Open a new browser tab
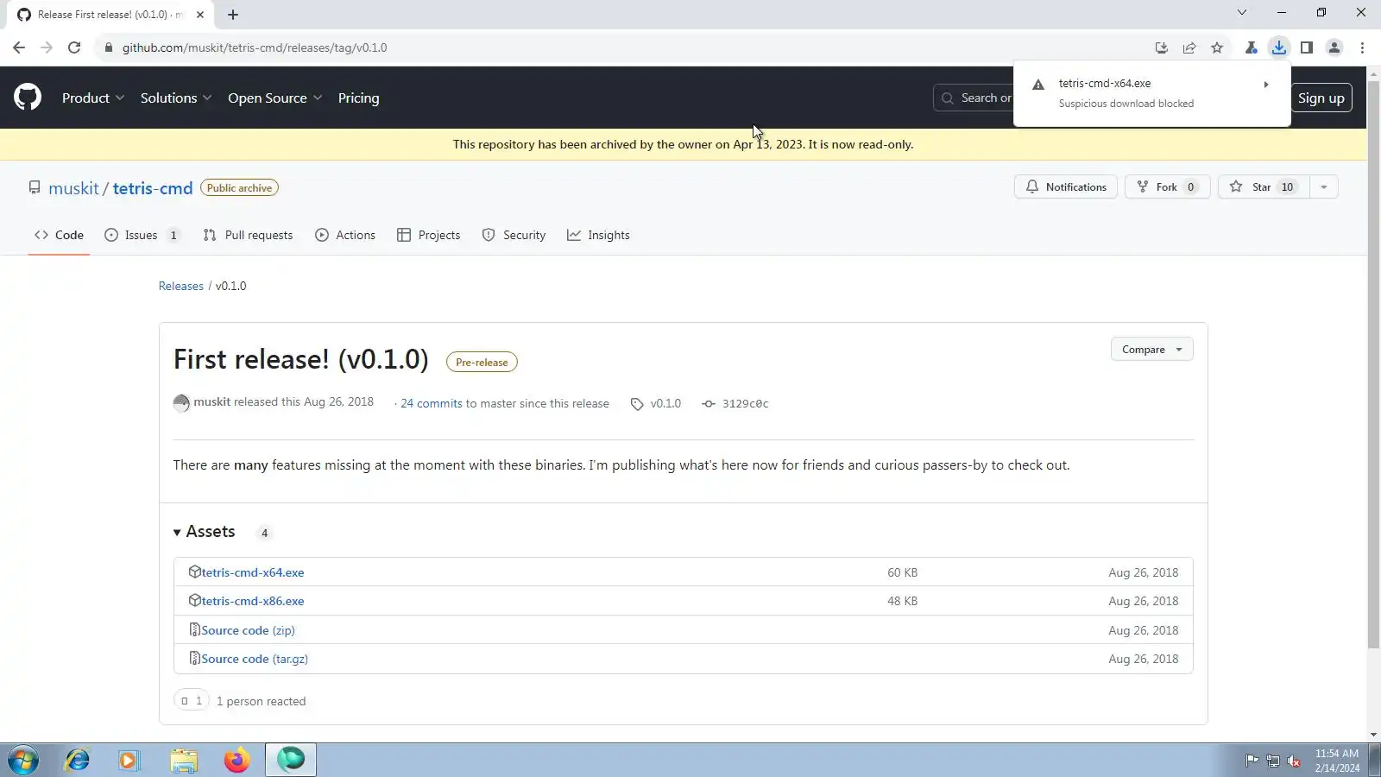The height and width of the screenshot is (777, 1381). [x=233, y=15]
